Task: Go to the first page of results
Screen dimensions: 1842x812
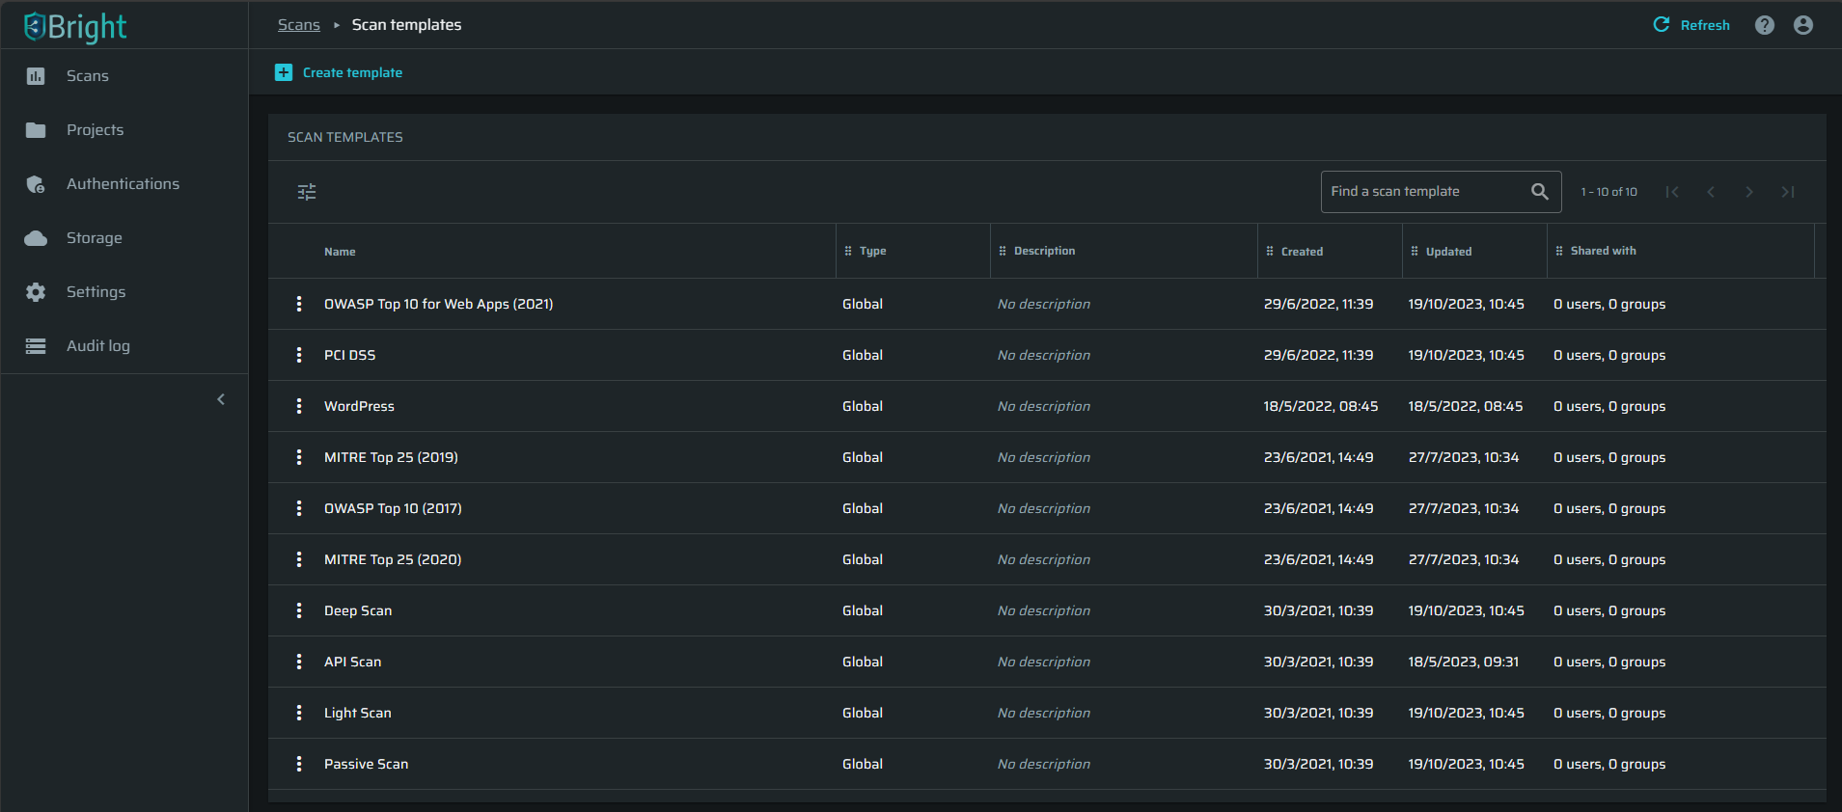Action: pos(1672,192)
